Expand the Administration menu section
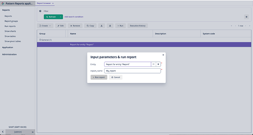The image size is (253, 135). [10, 54]
